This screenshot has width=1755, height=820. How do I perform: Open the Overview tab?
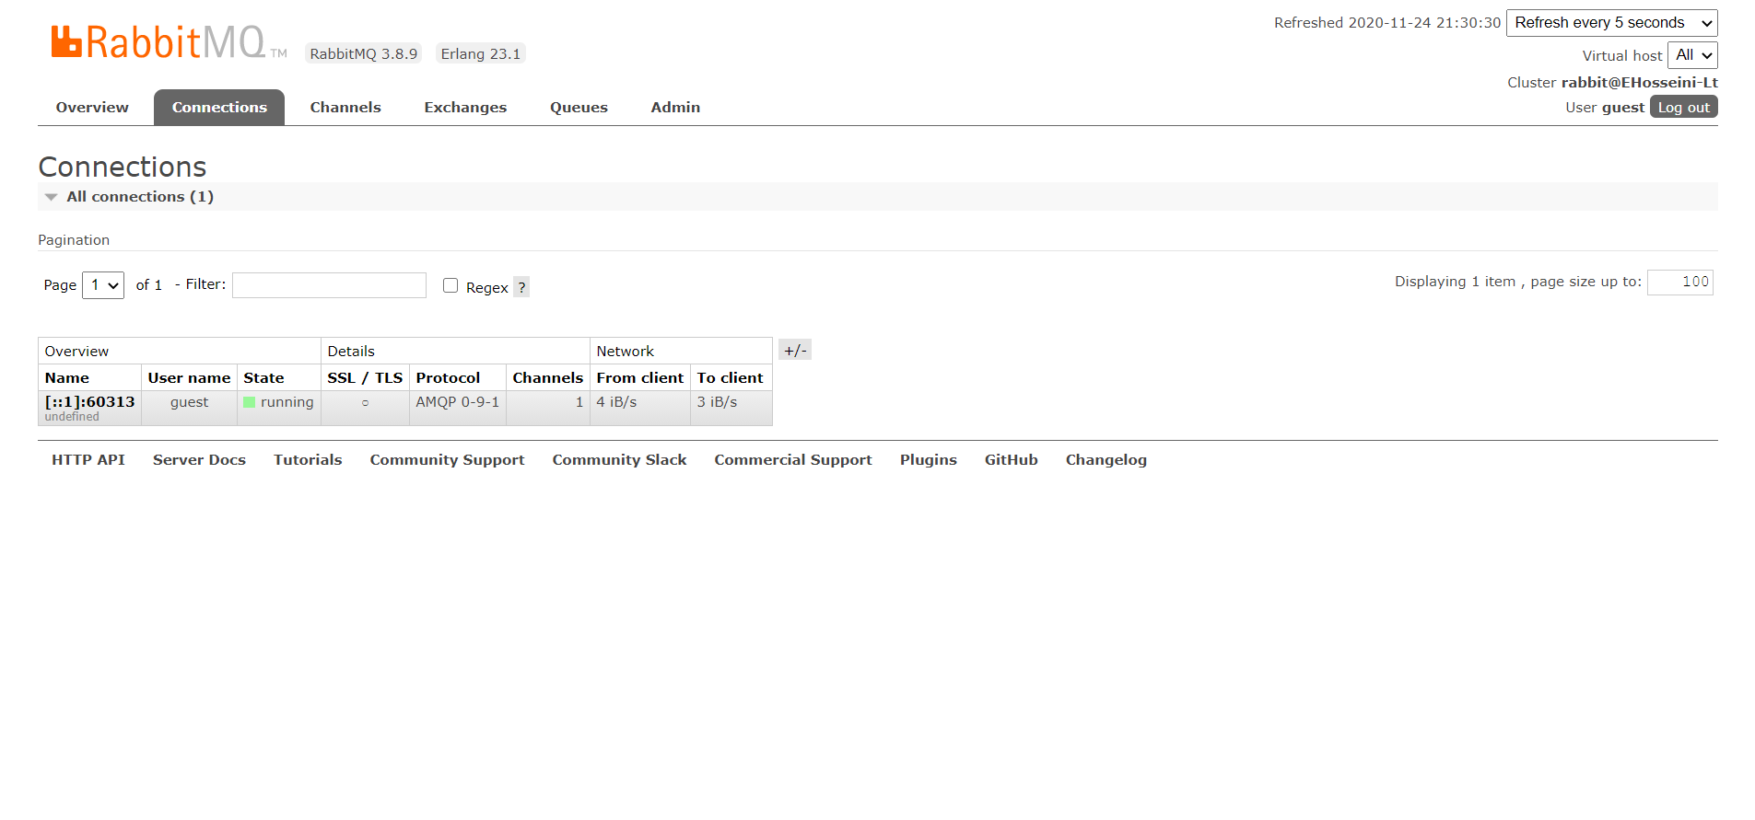tap(92, 108)
